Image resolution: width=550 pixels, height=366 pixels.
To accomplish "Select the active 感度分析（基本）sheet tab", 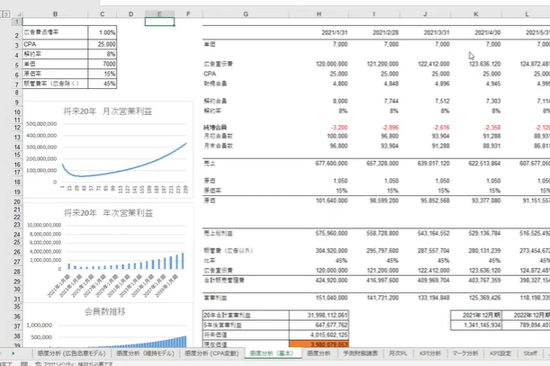I will click(x=272, y=353).
